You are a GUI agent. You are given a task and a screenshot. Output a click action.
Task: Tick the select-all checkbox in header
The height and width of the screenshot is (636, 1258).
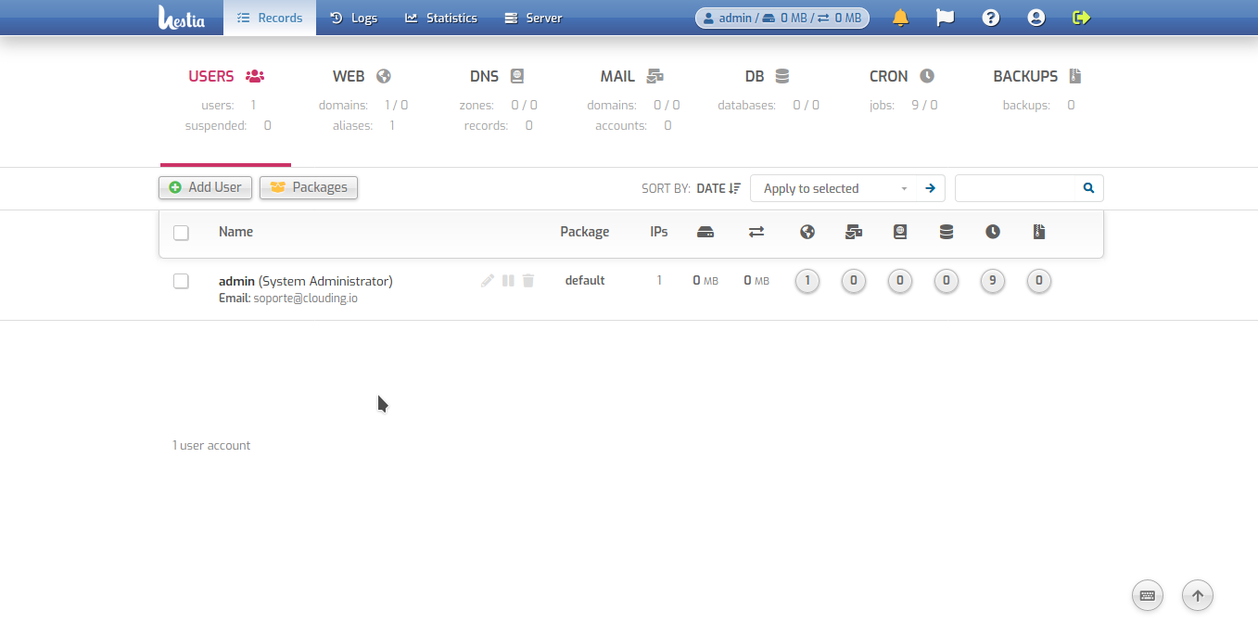pos(182,233)
